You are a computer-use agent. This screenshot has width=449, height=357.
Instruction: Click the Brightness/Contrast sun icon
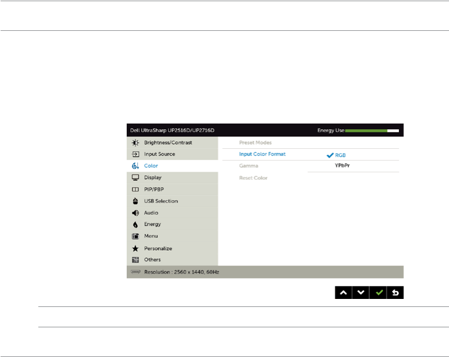[x=135, y=143]
